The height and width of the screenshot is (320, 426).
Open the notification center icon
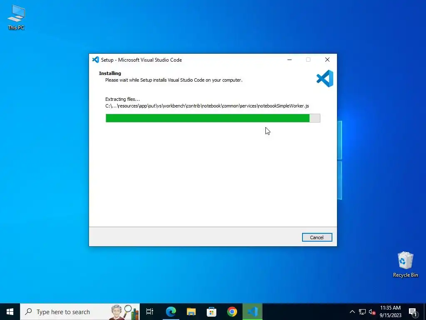point(413,312)
